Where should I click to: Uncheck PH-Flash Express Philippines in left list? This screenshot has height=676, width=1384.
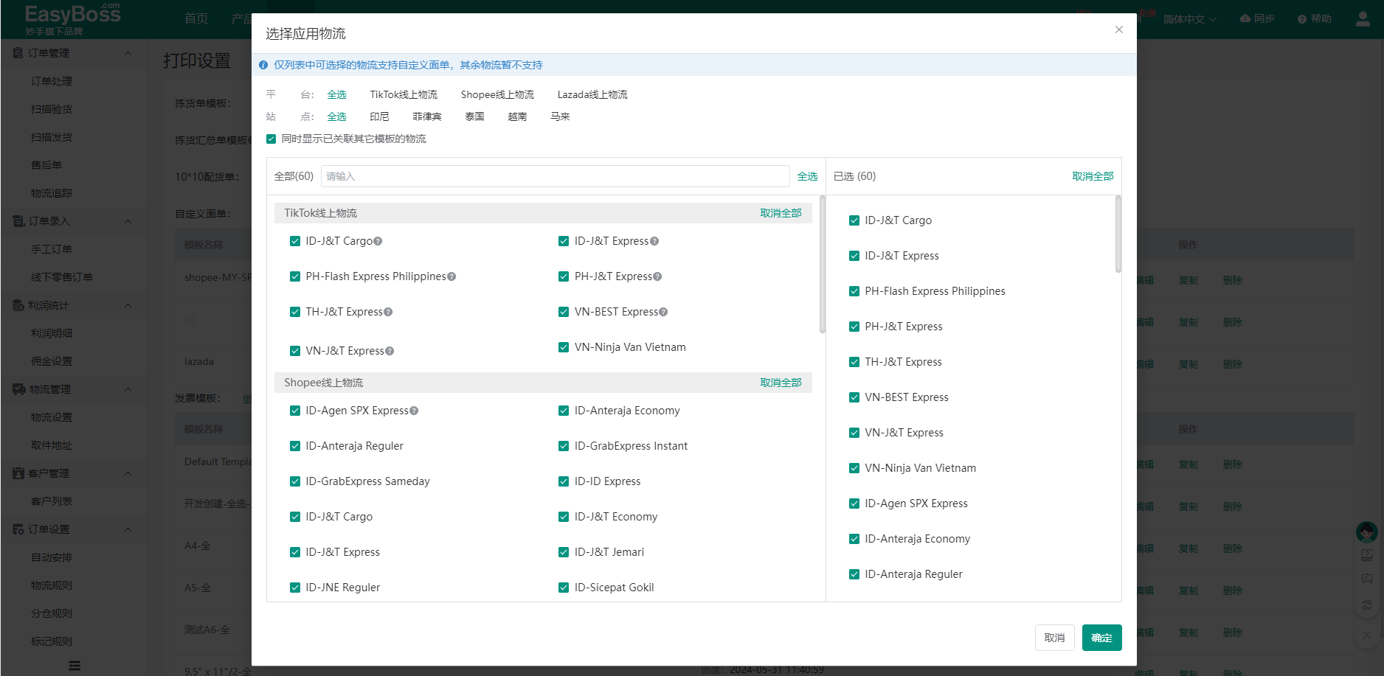(x=295, y=276)
